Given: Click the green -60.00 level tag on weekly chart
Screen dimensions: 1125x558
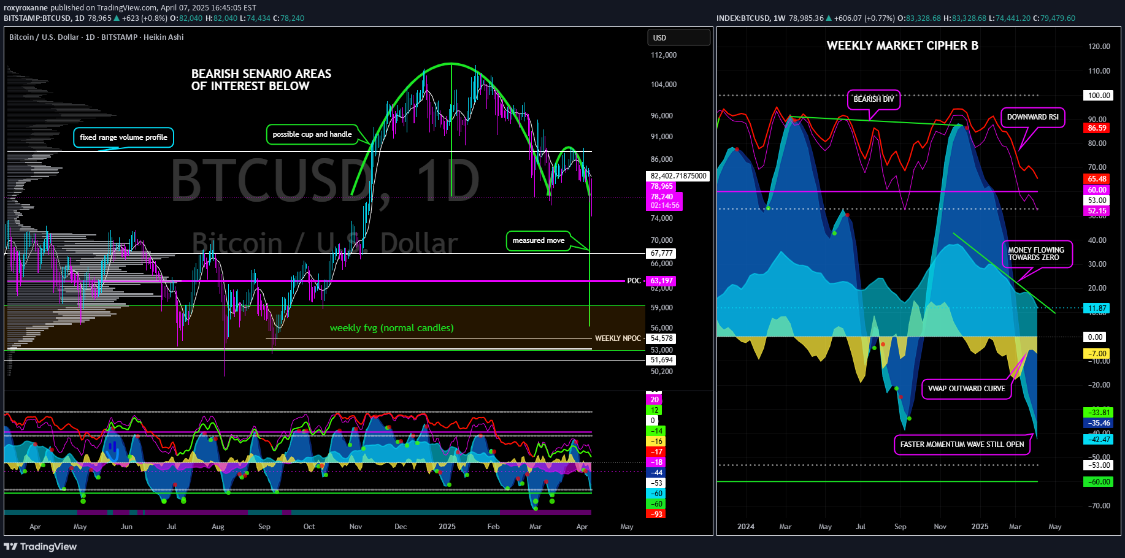Looking at the screenshot, I should coord(1099,482).
